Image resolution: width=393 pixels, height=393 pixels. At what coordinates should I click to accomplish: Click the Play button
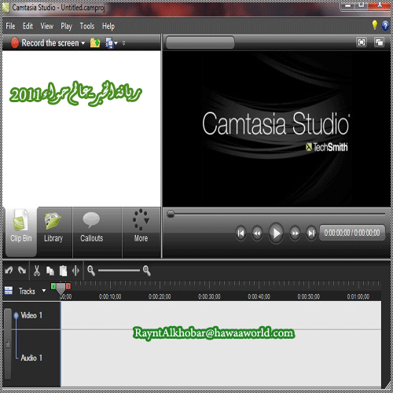click(x=276, y=233)
